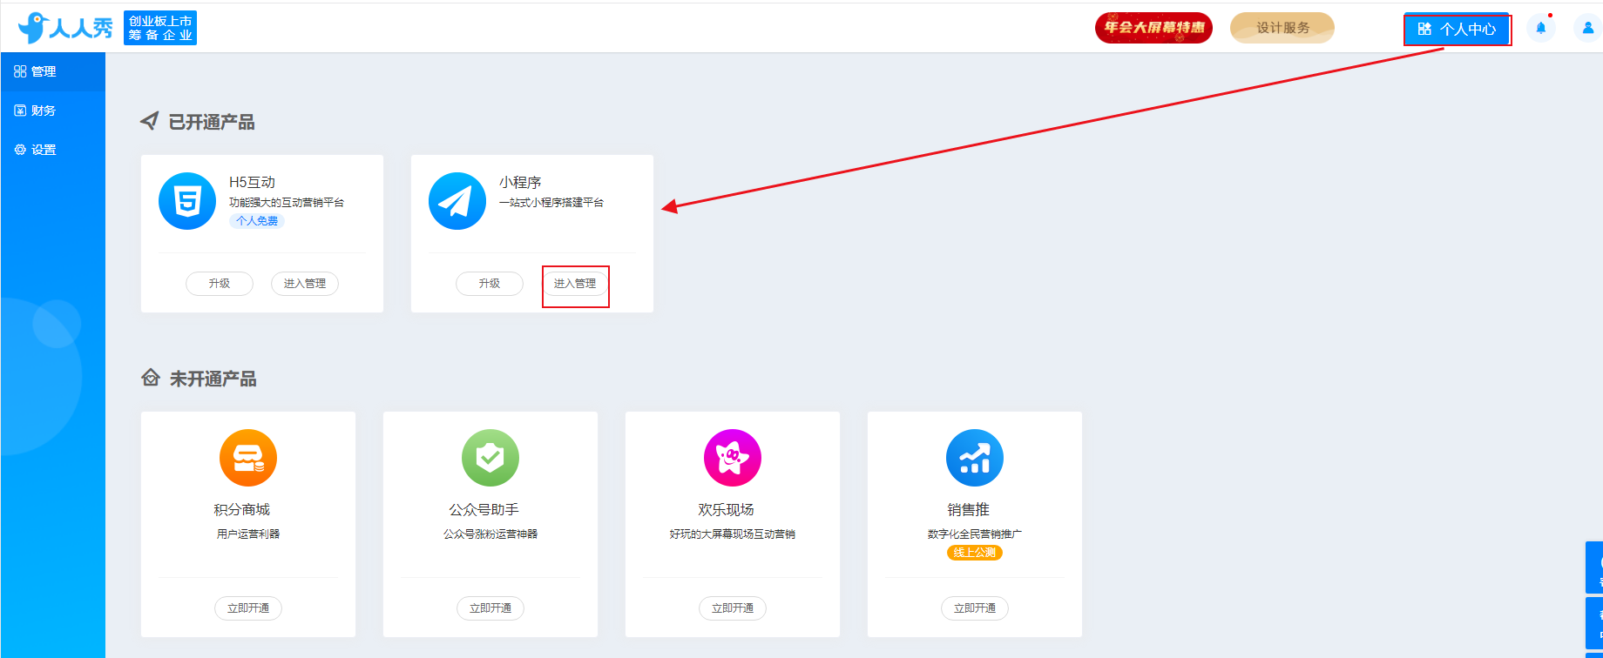1603x658 pixels.
Task: Open 设计服务 button
Action: 1282,28
